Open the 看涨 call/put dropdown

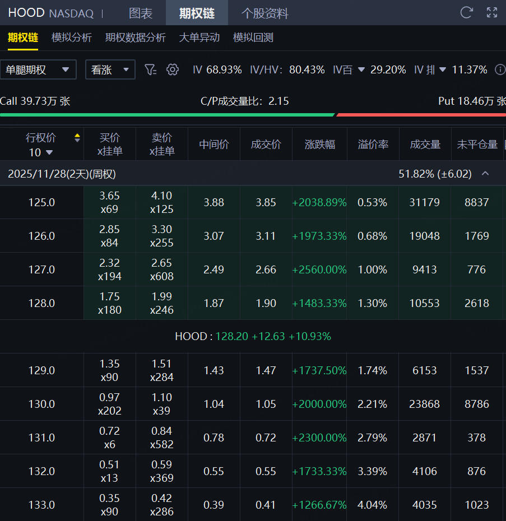110,69
